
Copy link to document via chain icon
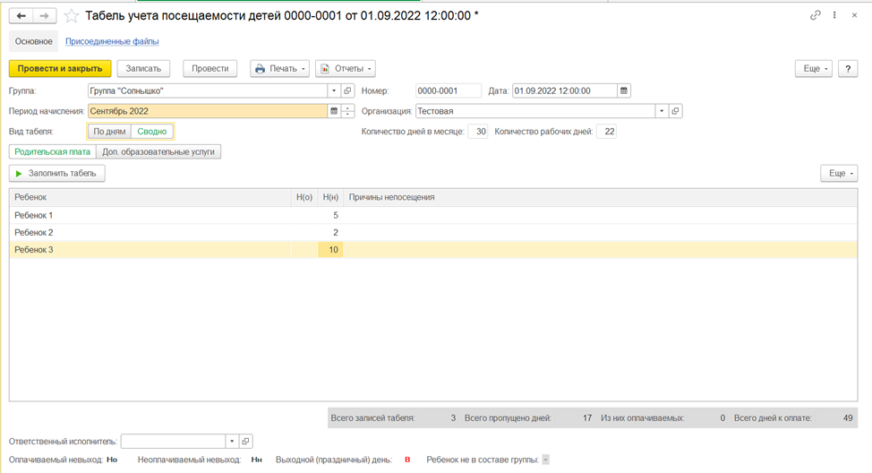pos(816,15)
